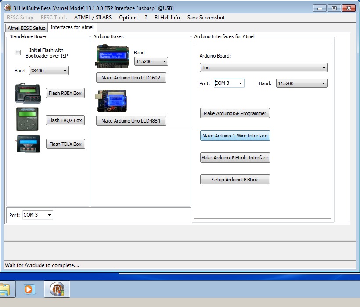Click the RBBX programming box image
Screen dimensions: 360x307
(x=28, y=93)
